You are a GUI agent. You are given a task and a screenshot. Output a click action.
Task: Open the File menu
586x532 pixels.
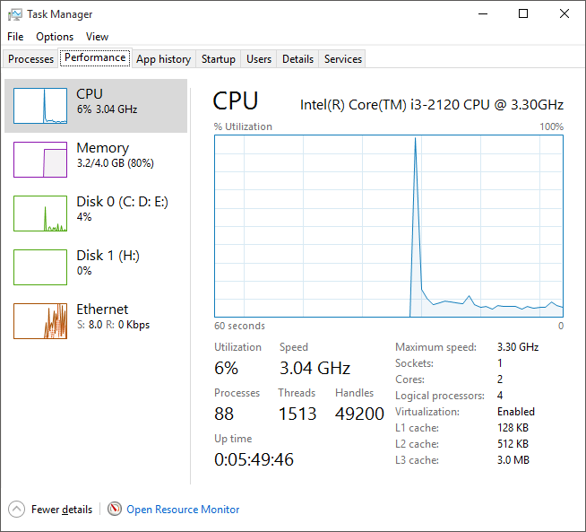coord(15,37)
